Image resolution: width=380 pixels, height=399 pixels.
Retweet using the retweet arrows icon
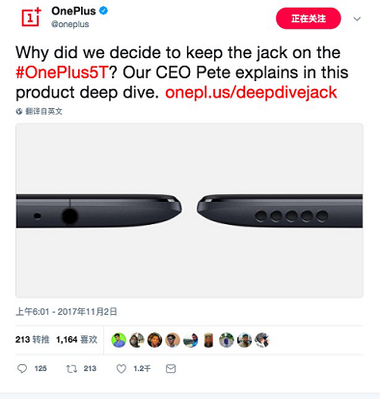71,369
